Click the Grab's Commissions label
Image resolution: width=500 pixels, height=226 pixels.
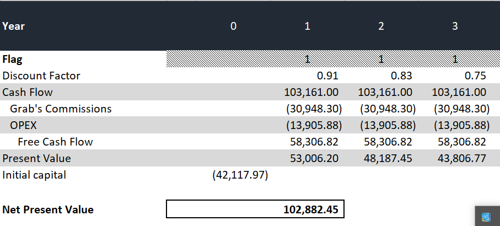[61, 109]
